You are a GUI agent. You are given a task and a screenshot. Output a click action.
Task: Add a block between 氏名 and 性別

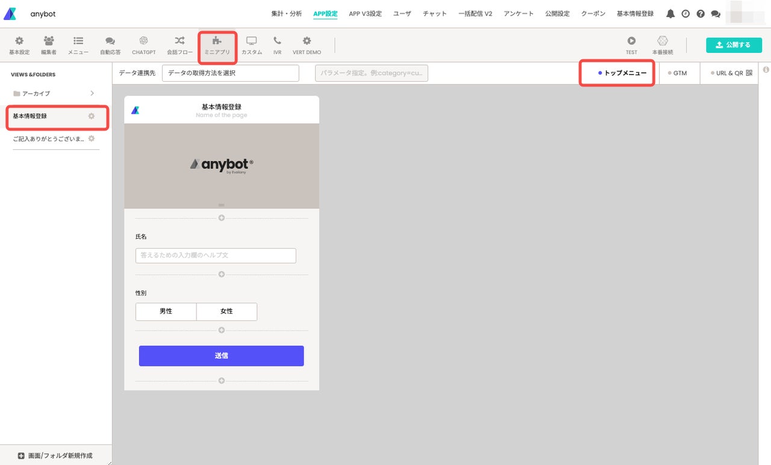pos(222,274)
